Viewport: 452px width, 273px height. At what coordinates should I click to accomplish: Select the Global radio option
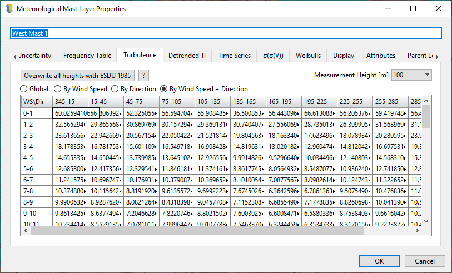coord(24,89)
